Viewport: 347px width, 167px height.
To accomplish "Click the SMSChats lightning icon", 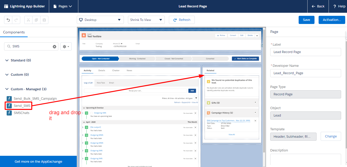I will [x=9, y=113].
